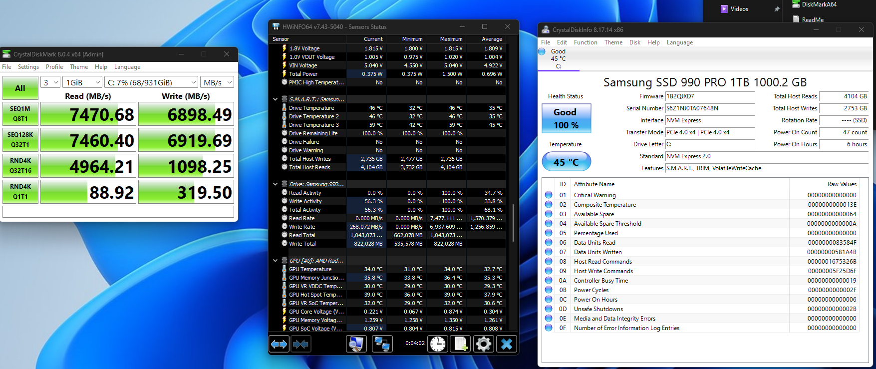876x369 pixels.
Task: Open the drive selection dropdown C: 7%
Action: pyautogui.click(x=152, y=82)
